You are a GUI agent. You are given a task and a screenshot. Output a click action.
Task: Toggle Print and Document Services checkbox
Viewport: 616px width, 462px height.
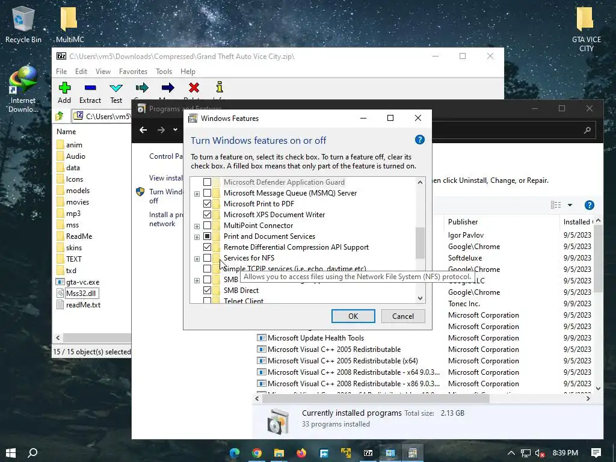click(207, 236)
